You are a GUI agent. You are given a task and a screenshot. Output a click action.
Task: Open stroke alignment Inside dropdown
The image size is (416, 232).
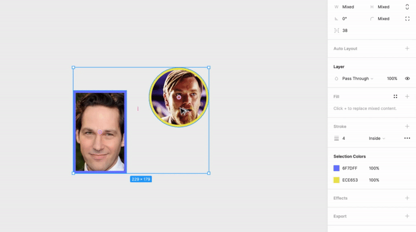click(x=376, y=138)
